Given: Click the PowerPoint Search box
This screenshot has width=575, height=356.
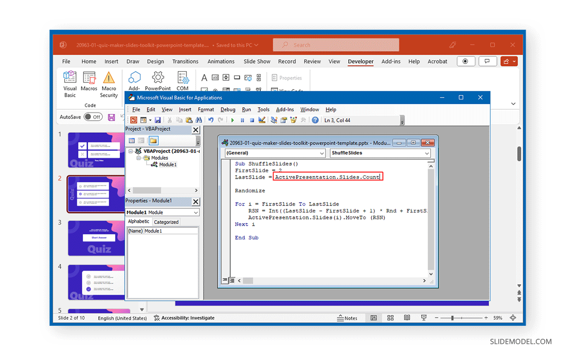Looking at the screenshot, I should pyautogui.click(x=336, y=45).
